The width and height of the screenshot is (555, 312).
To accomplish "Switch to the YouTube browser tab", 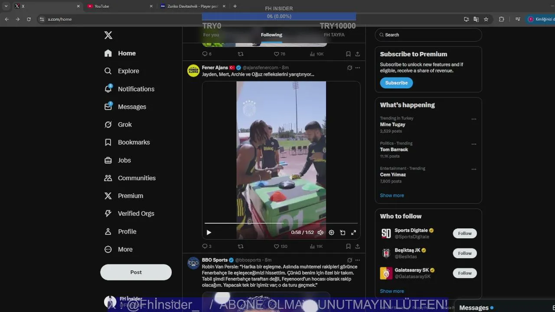I will coord(120,6).
